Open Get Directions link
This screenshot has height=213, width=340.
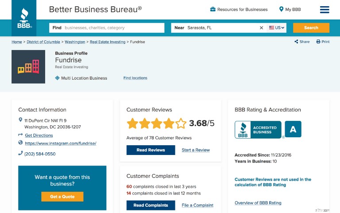[39, 136]
